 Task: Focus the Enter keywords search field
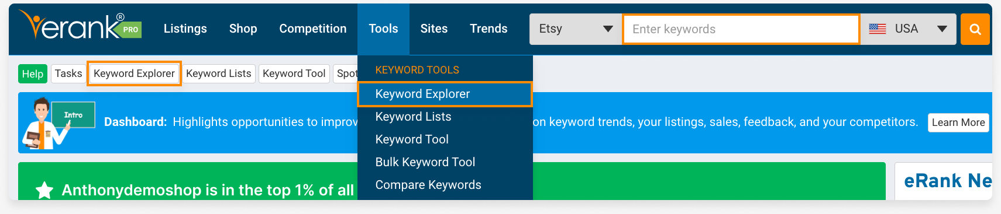(741, 29)
